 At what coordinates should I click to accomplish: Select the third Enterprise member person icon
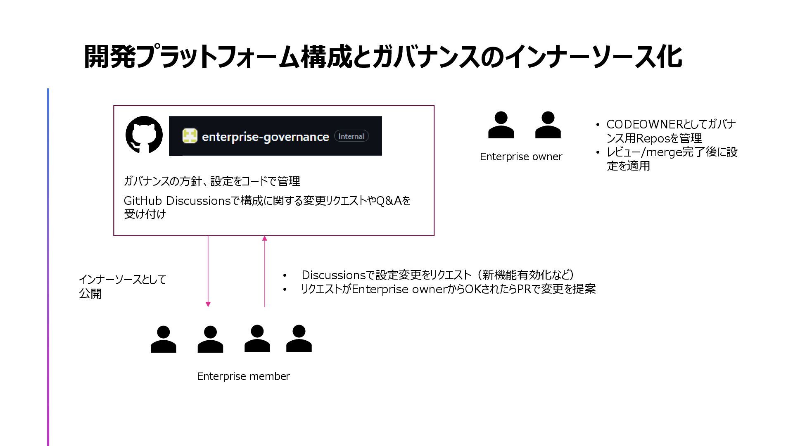(257, 338)
